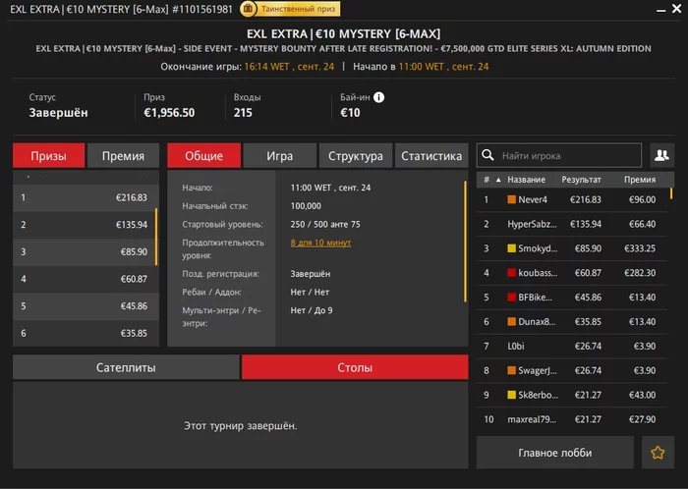The image size is (688, 489).
Task: Click the Таинственный приз badge
Action: click(291, 9)
